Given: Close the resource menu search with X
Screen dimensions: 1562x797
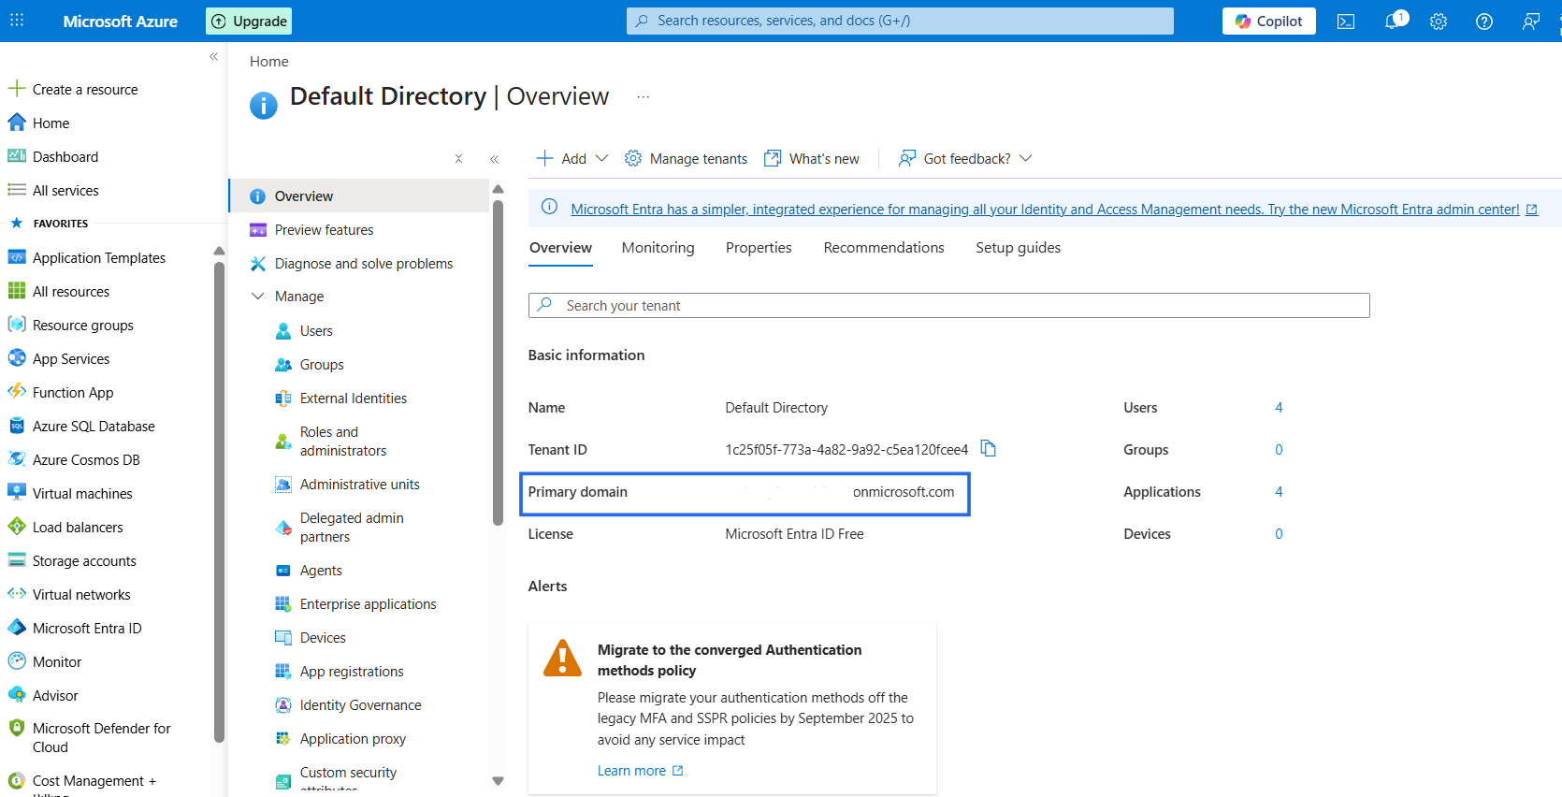Looking at the screenshot, I should pos(458,159).
